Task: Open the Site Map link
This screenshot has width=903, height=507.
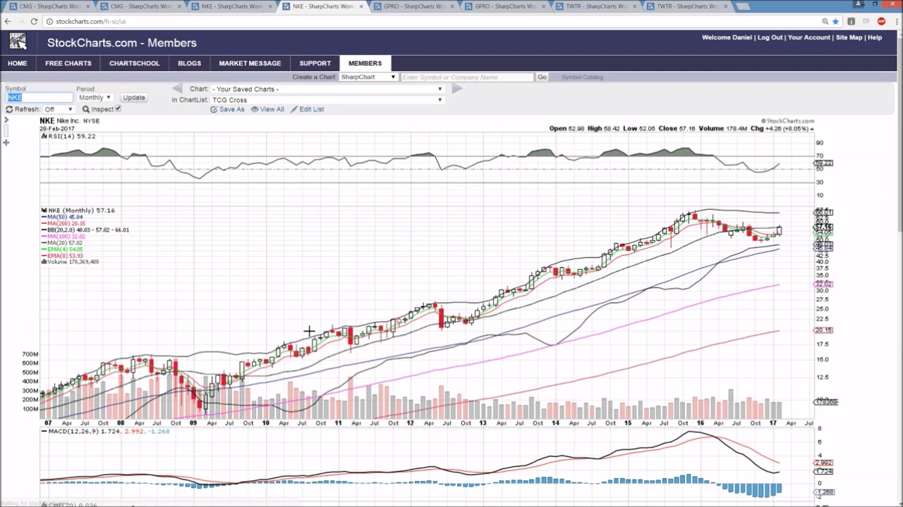Action: (849, 37)
